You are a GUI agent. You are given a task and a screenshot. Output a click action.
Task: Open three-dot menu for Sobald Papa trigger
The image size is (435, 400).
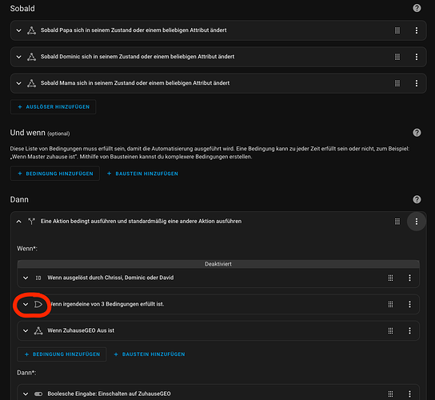(x=417, y=30)
